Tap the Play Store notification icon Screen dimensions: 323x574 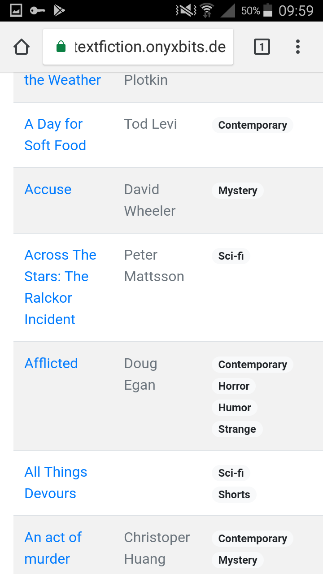tap(59, 10)
